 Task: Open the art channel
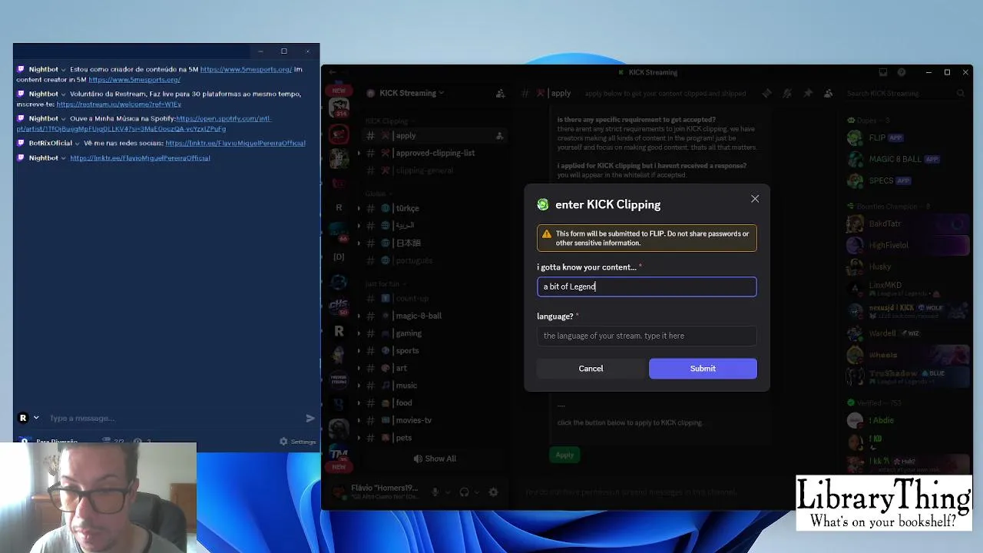point(401,368)
